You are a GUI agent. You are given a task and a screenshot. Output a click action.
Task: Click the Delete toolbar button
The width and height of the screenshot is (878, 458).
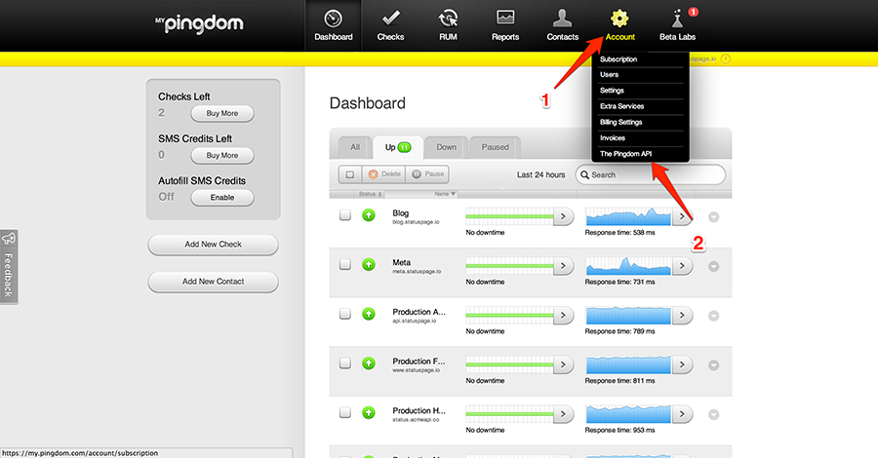[384, 174]
